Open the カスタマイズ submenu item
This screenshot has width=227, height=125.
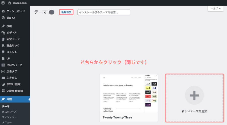[x=9, y=112]
